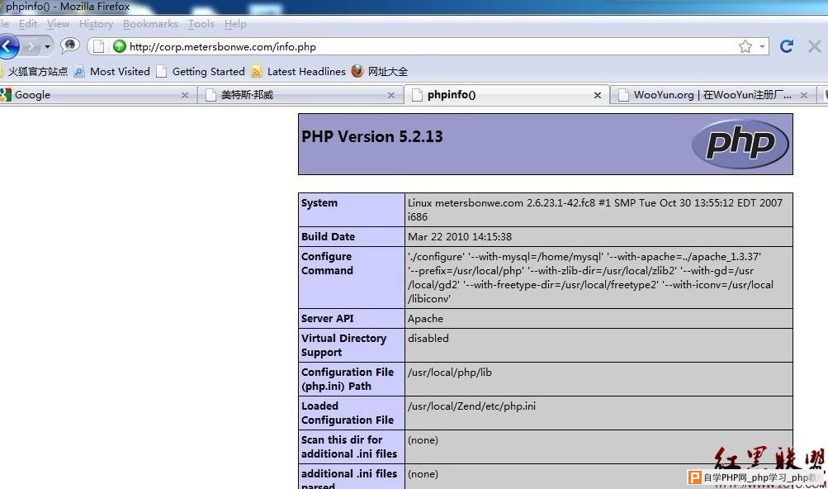Viewport: 828px width, 489px height.
Task: Click the PHP Version 5.2.13 heading
Action: click(x=372, y=136)
